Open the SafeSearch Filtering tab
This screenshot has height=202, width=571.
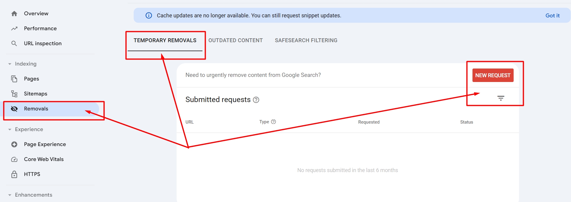coord(306,40)
